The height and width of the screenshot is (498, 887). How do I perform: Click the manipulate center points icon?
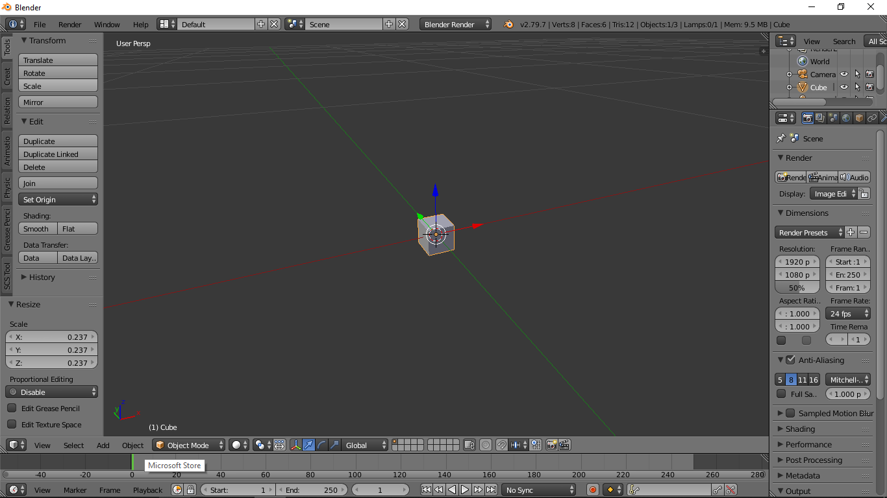pos(279,445)
